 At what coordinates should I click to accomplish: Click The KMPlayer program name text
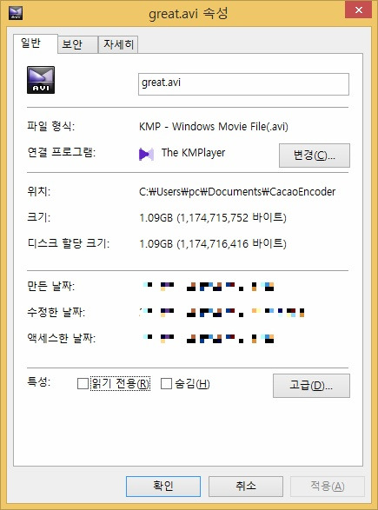(193, 153)
